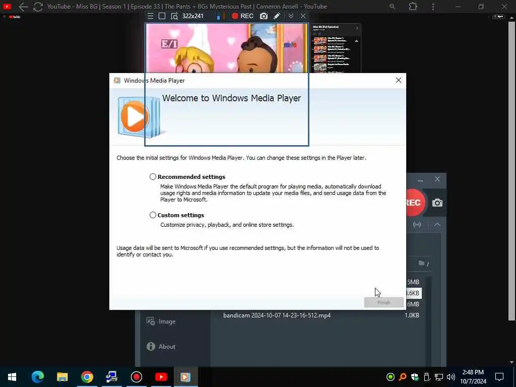This screenshot has height=387, width=516.
Task: Click the find-window magnifier in Bandicam overlay
Action: tap(174, 16)
